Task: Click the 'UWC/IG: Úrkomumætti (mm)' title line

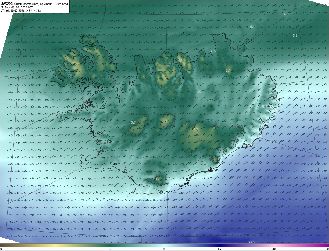Action: pos(34,4)
